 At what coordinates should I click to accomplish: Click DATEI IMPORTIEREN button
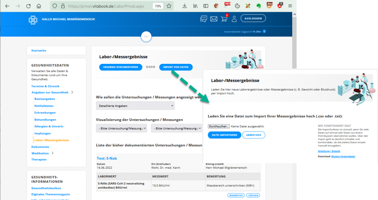point(224,135)
